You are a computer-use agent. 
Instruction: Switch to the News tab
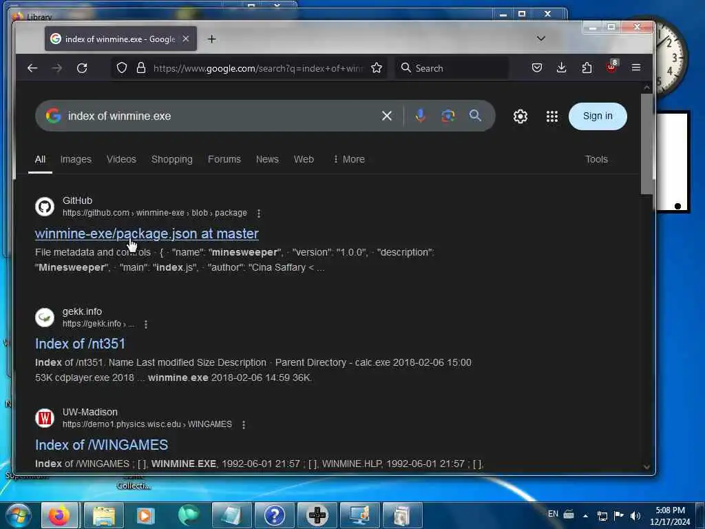coord(267,159)
